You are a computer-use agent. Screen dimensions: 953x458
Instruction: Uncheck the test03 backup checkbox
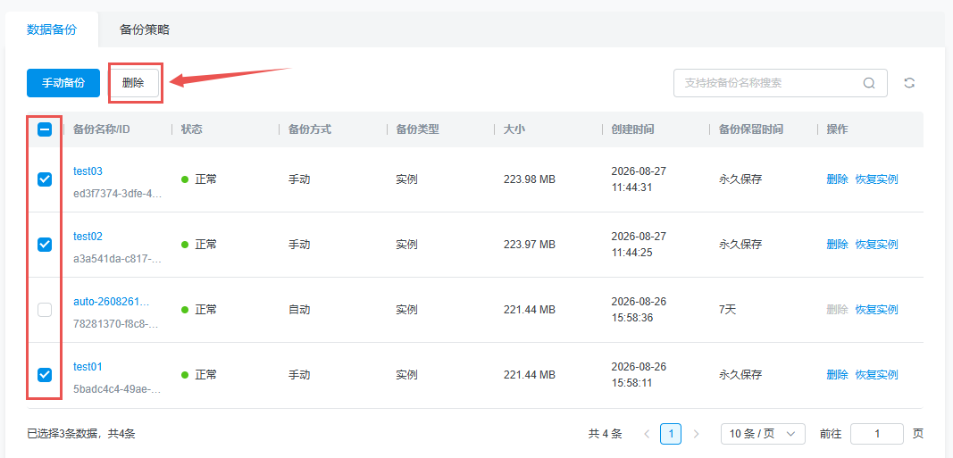pyautogui.click(x=45, y=179)
